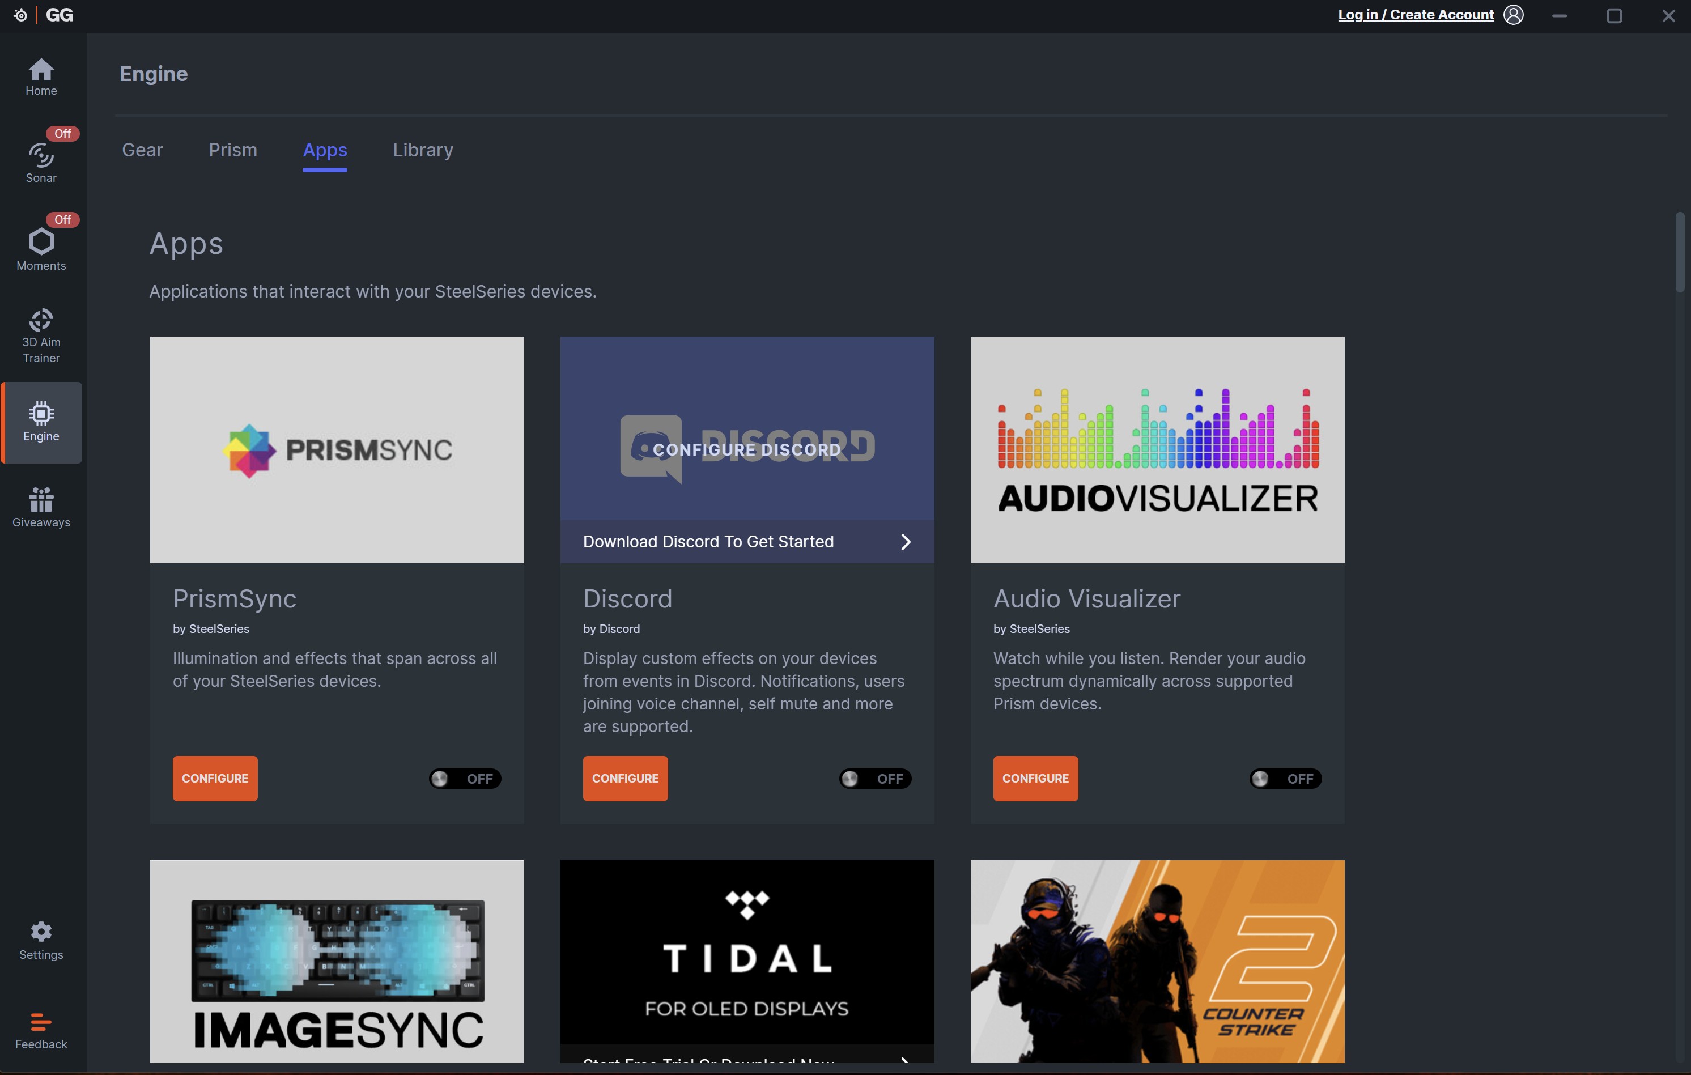
Task: Expand Download Discord To Get Started chevron
Action: click(x=905, y=541)
